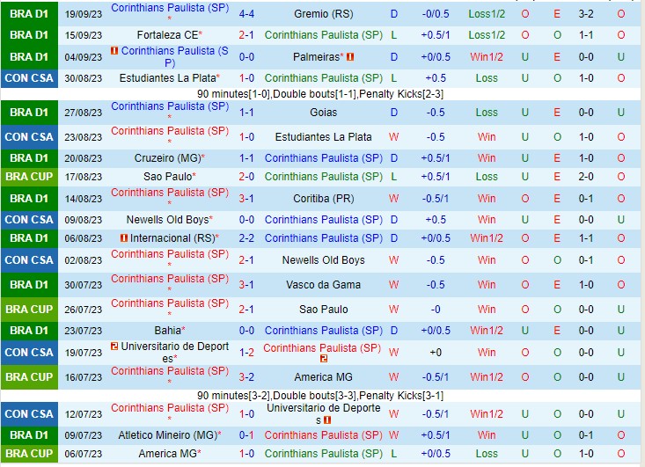Open Atletico Mineiro (MG) team link
The height and width of the screenshot is (467, 645).
tap(168, 435)
